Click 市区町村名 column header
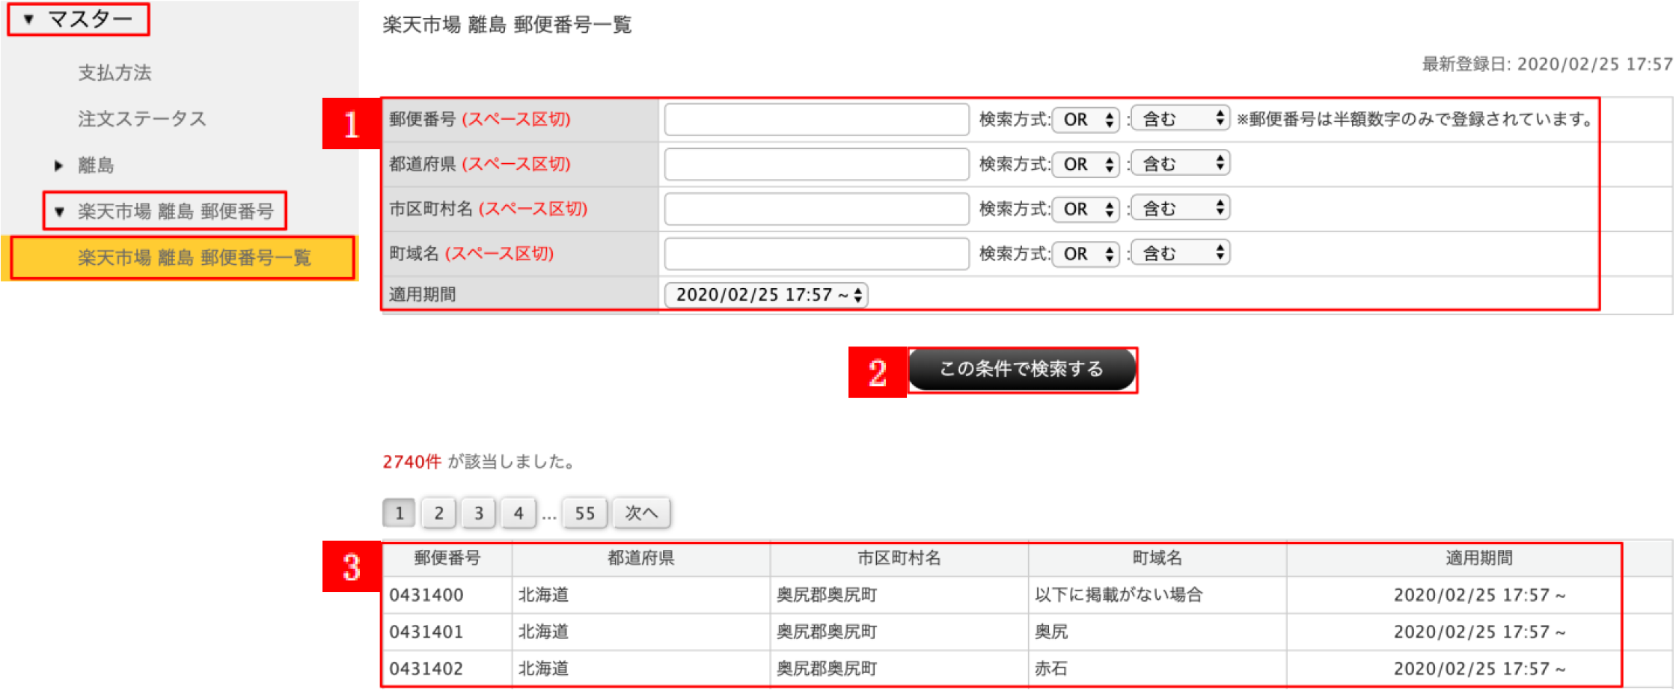The height and width of the screenshot is (693, 1676). coord(899,558)
